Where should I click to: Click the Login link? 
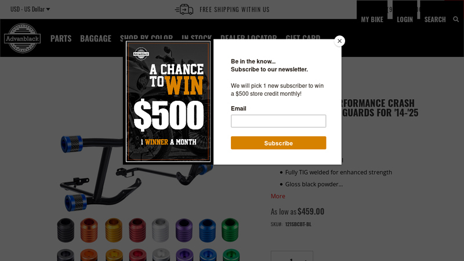coord(405,20)
